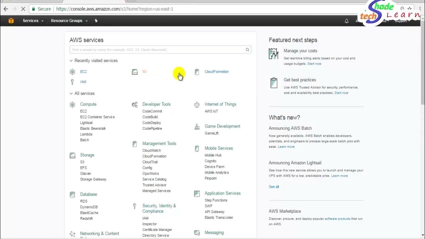The height and width of the screenshot is (239, 425).
Task: Click the EC2 icon under Recently visited
Action: coord(72,72)
